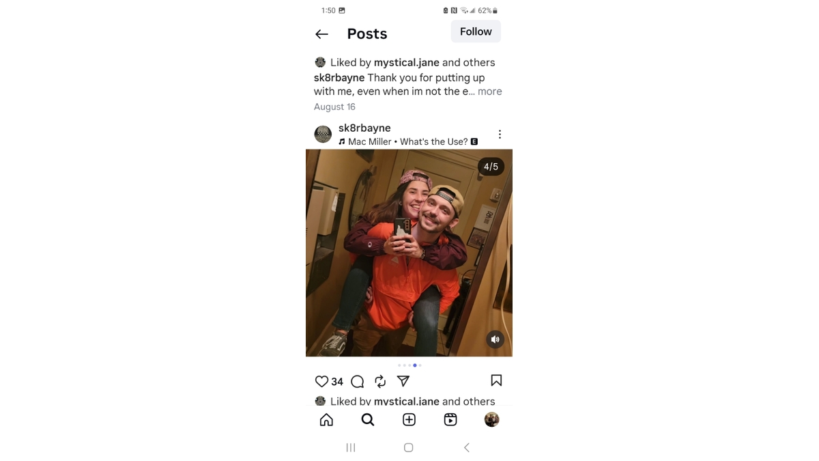Create a new post with plus icon
Image resolution: width=819 pixels, height=461 pixels.
coord(409,419)
